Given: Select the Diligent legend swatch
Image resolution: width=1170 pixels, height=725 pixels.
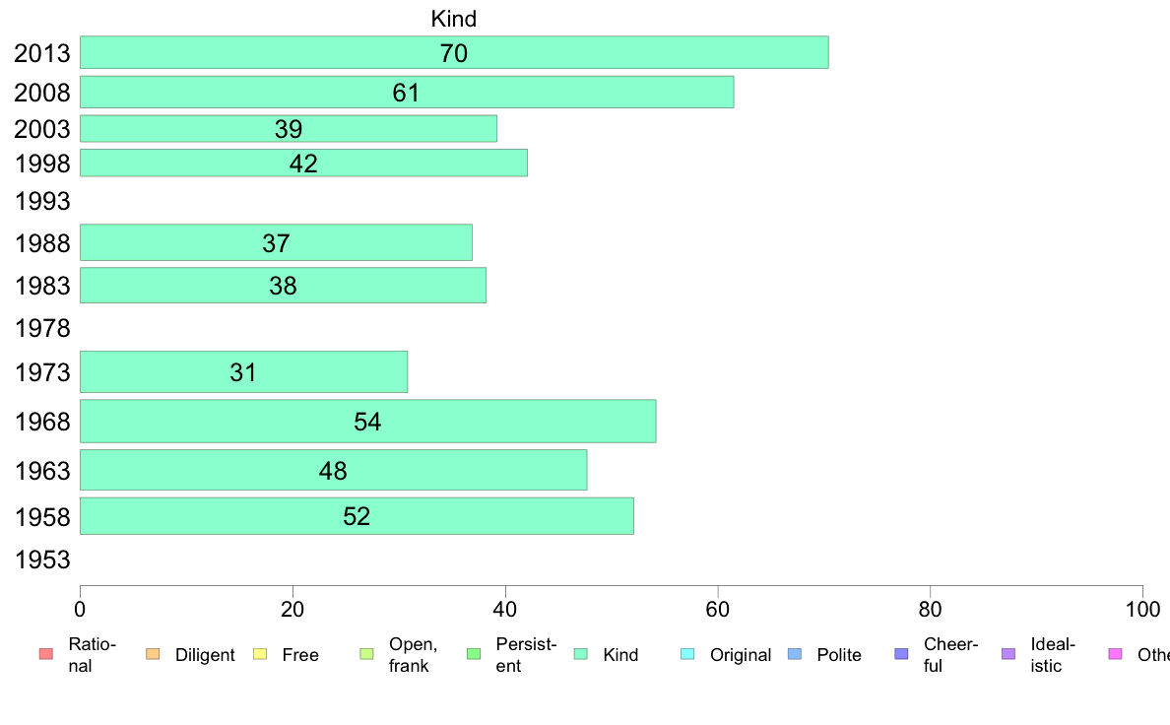Looking at the screenshot, I should coord(153,654).
